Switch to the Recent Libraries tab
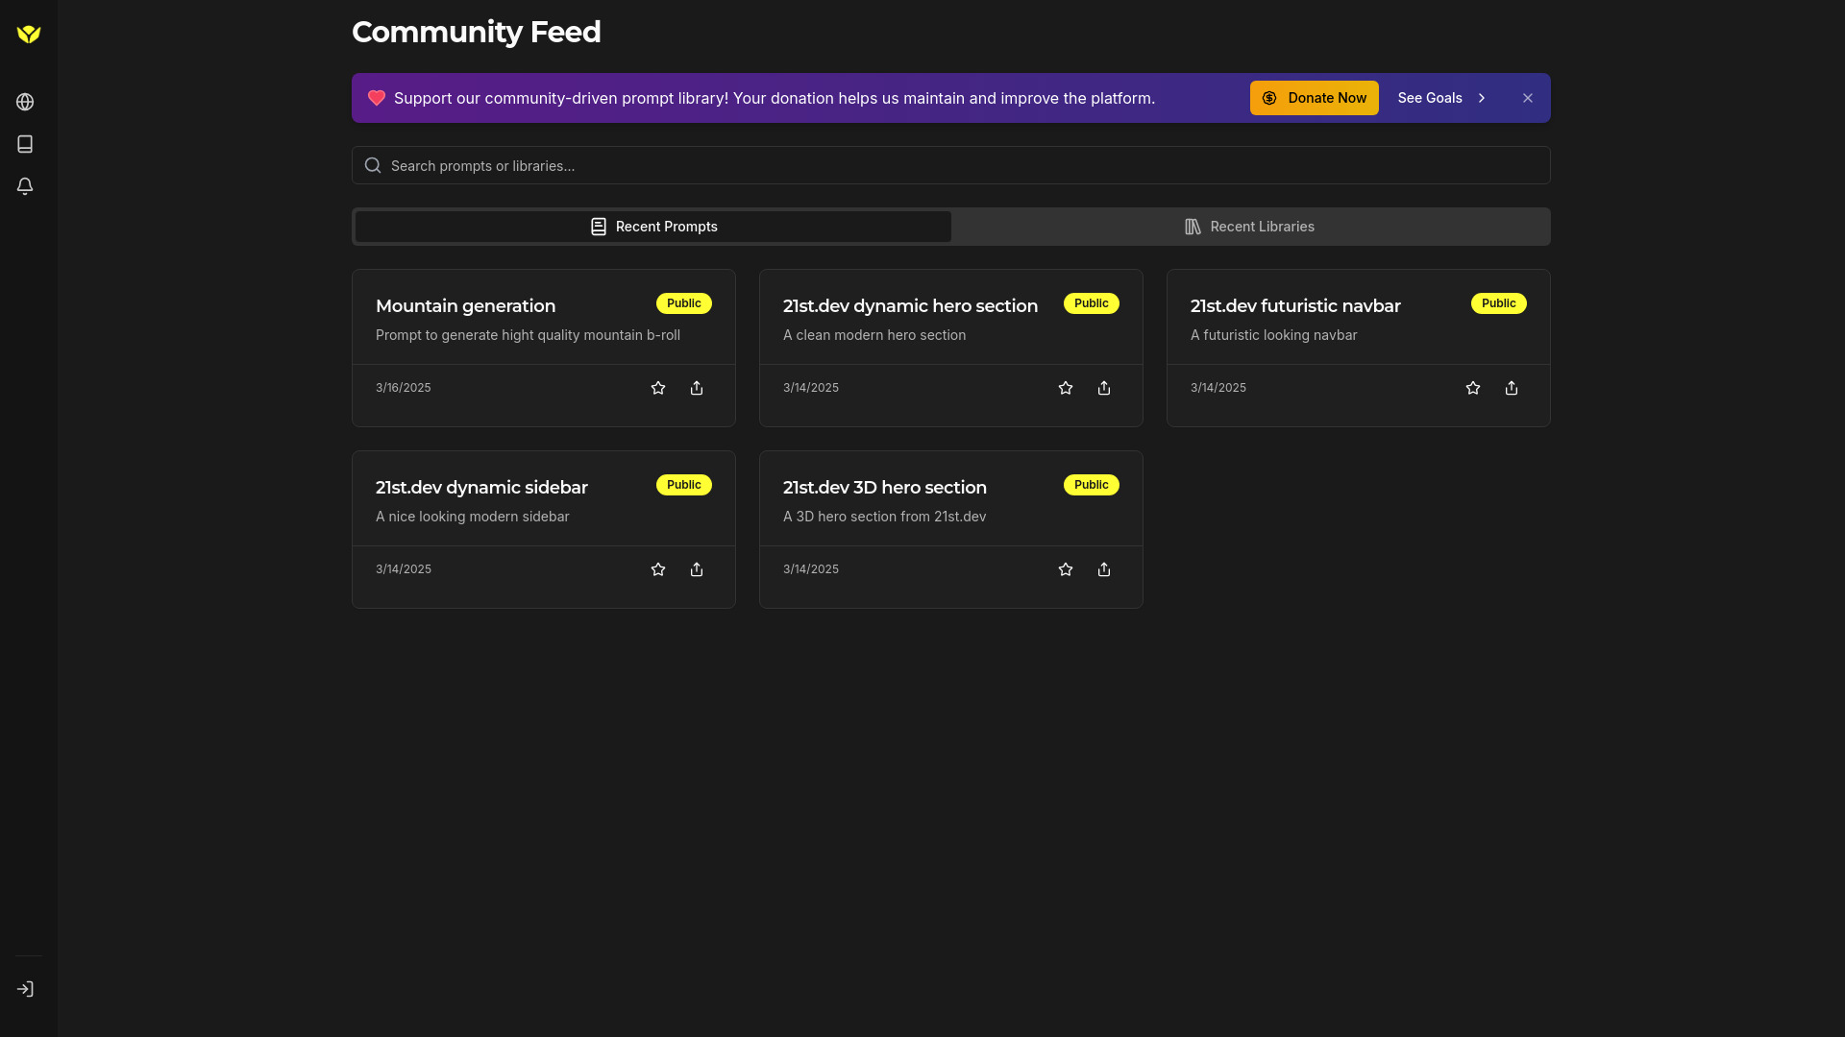The image size is (1845, 1037). (x=1249, y=227)
